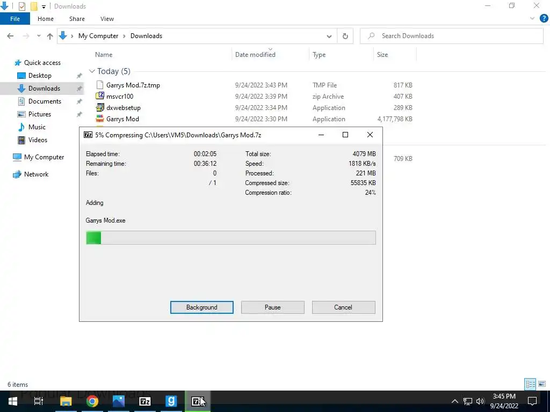Open the File menu in Explorer
550x412 pixels.
coord(15,19)
